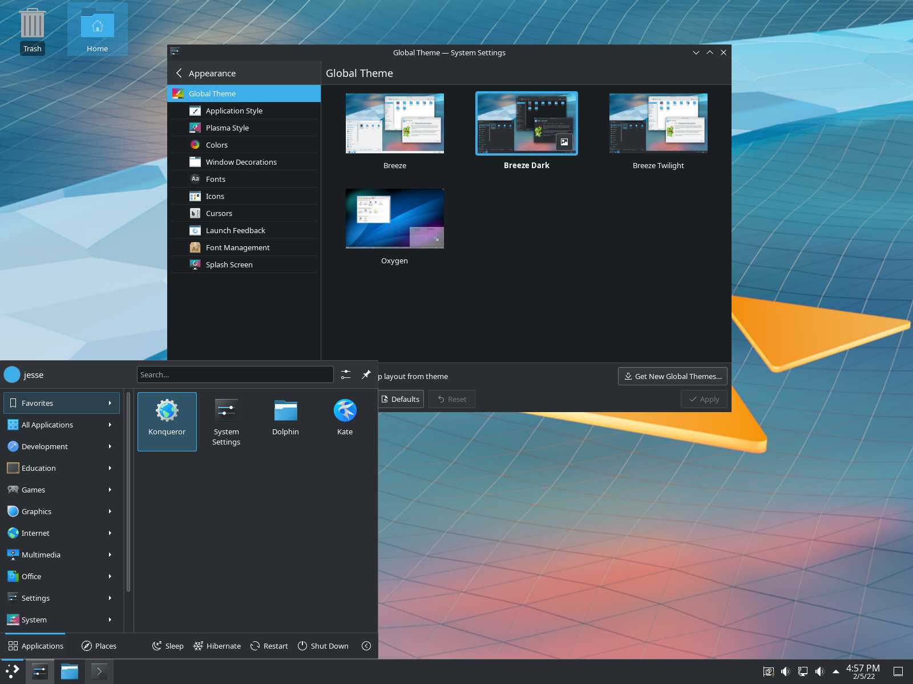The image size is (913, 684).
Task: Open Dolphin file manager from Favorites
Action: click(286, 422)
